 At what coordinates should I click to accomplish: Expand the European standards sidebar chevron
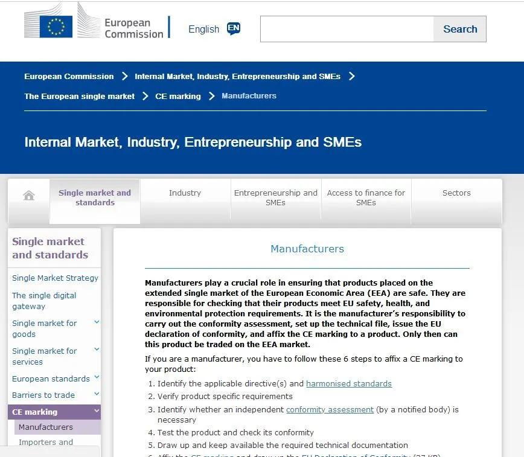tap(97, 378)
